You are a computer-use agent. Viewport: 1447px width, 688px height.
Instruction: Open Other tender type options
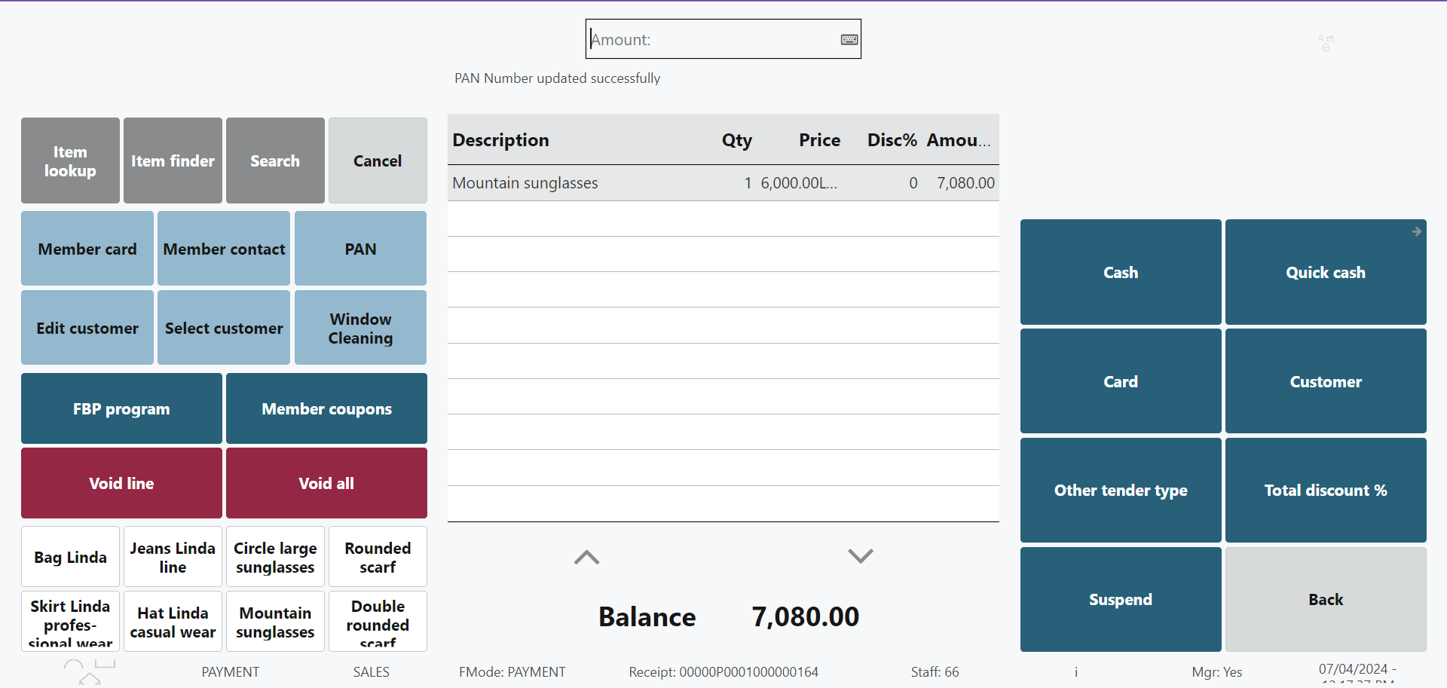point(1120,490)
